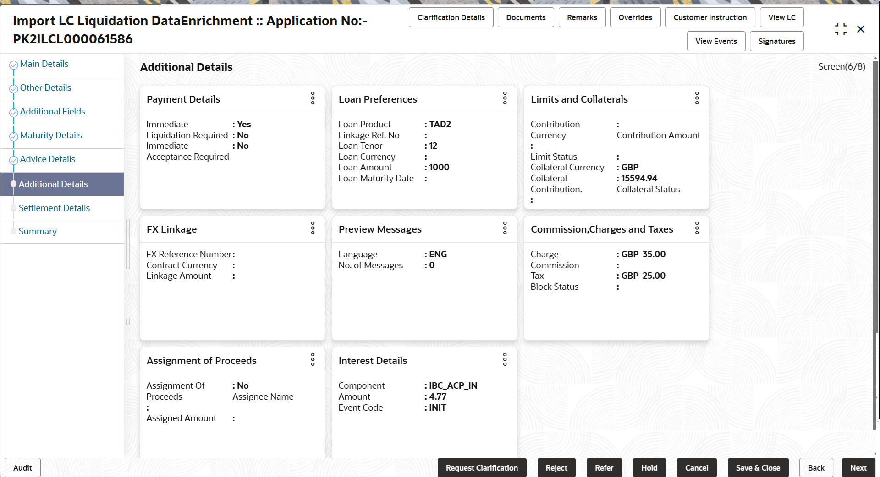This screenshot has width=880, height=477.
Task: Open Commission, Charges and Taxes menu
Action: (697, 228)
